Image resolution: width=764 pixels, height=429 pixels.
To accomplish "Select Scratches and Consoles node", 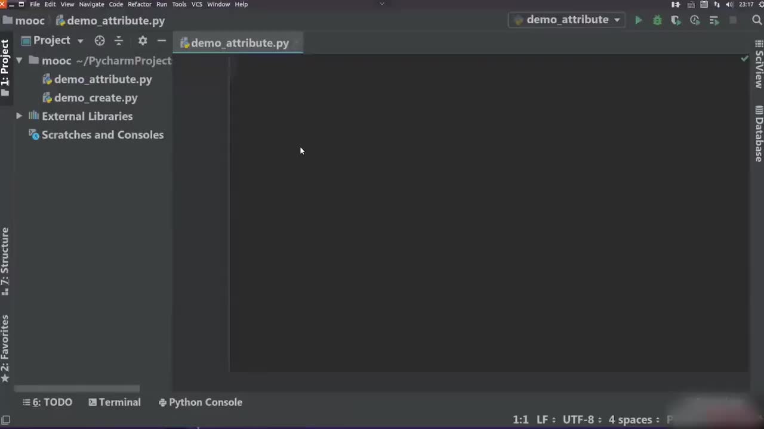I will pos(97,135).
